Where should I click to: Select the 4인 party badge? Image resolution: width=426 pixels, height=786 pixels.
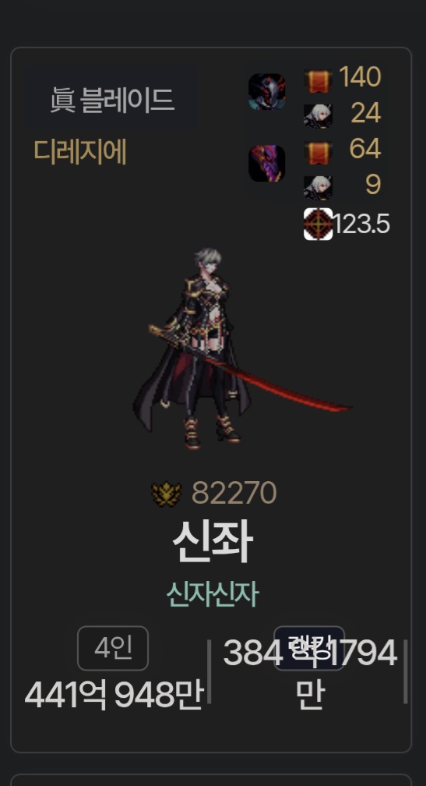coord(113,648)
